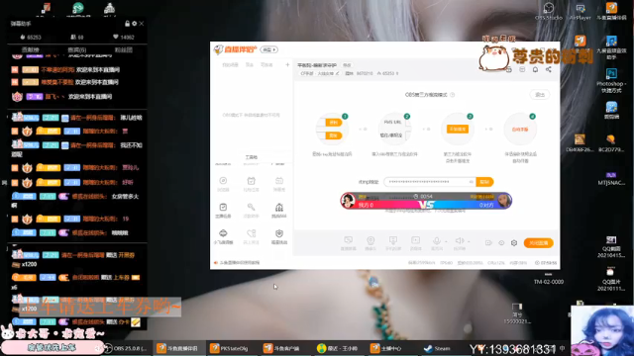Open the share icon in the broadcast header
634x356 pixels.
point(548,69)
